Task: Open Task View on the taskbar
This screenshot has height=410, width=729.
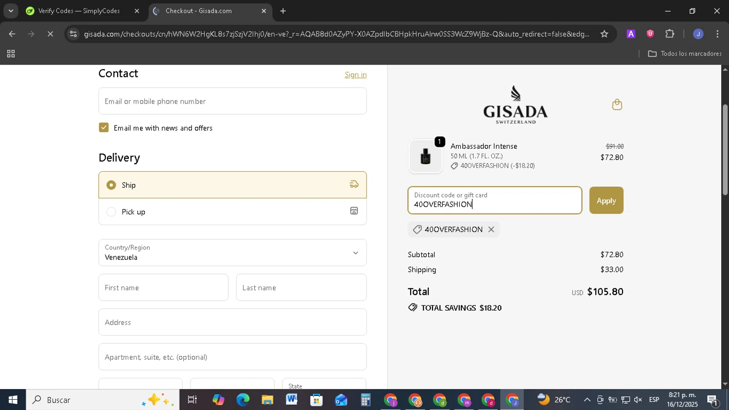Action: point(192,400)
